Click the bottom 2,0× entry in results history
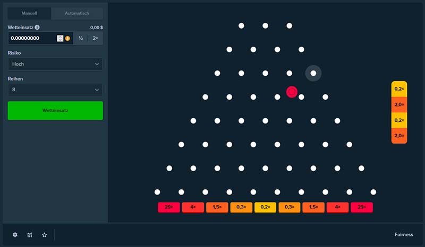The image size is (425, 247). 399,136
